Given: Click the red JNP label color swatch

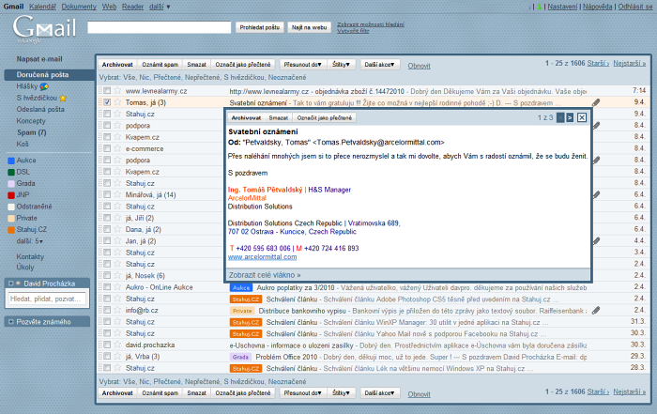Looking at the screenshot, I should tap(11, 195).
